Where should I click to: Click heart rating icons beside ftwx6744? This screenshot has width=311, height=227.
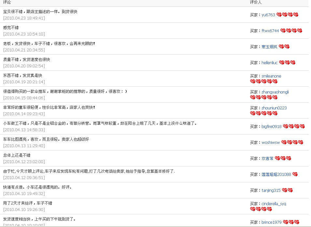291,31
